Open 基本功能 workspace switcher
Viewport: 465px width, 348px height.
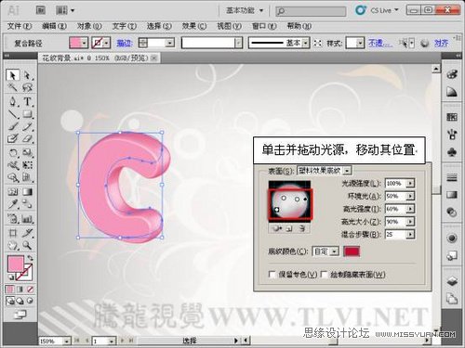pos(245,10)
